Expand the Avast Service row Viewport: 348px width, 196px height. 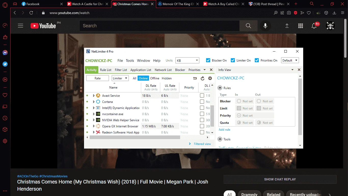pyautogui.click(x=94, y=96)
